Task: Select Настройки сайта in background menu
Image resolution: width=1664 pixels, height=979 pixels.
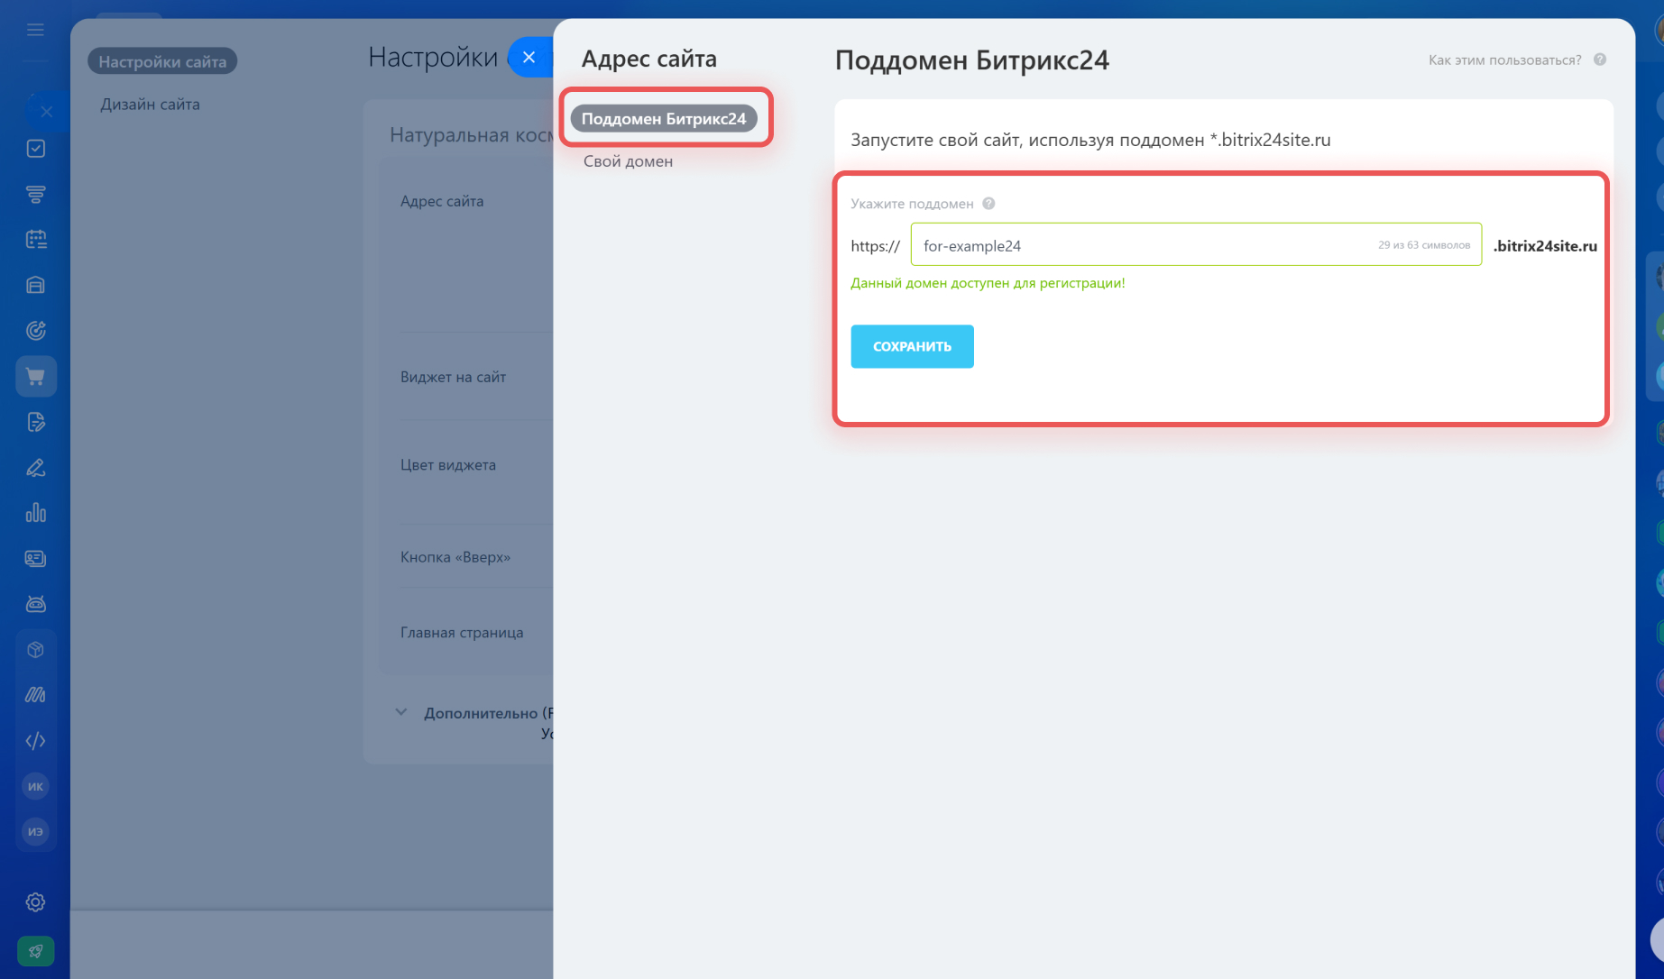Action: click(x=162, y=61)
